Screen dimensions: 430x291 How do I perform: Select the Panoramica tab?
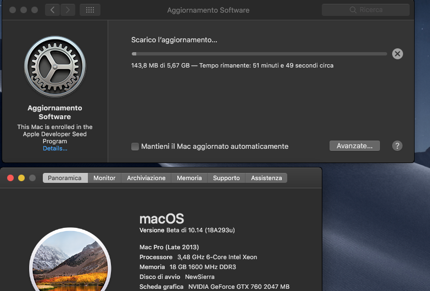(65, 178)
